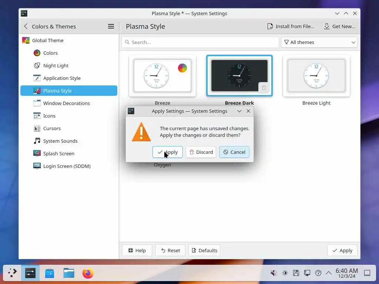The height and width of the screenshot is (284, 379).
Task: Open Discover software center from taskbar
Action: coord(50,273)
